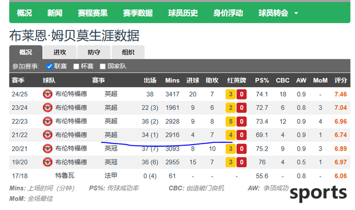The image size is (355, 210).
Task: Click Brentford crest icon in 20/21 row
Action: 48,148
